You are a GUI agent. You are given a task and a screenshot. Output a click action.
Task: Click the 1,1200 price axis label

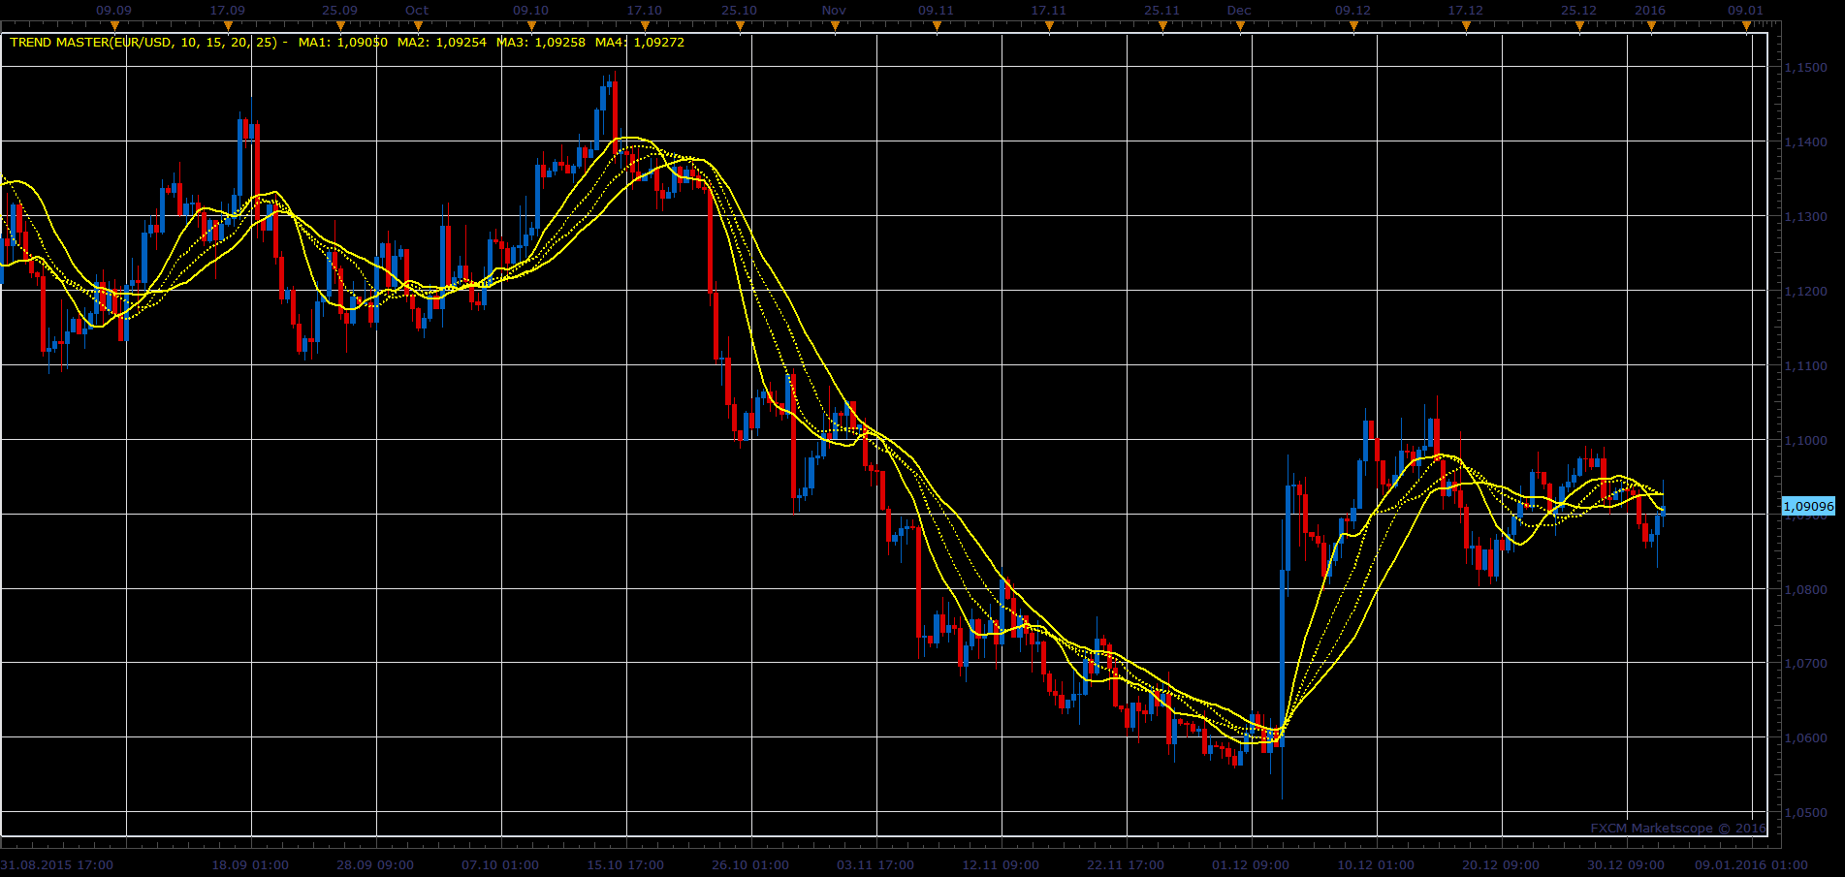click(1805, 292)
